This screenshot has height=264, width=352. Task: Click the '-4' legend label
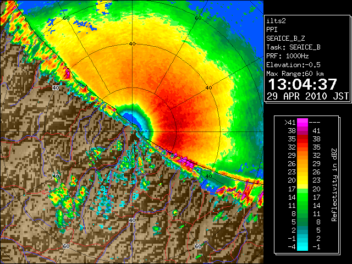coord(291,247)
